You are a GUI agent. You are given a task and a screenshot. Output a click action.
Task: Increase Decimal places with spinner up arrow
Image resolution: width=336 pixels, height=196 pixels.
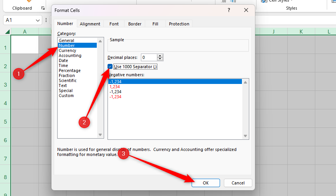coord(161,55)
